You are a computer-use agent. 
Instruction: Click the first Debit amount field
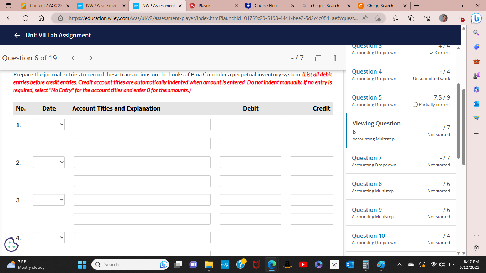tap(250, 124)
